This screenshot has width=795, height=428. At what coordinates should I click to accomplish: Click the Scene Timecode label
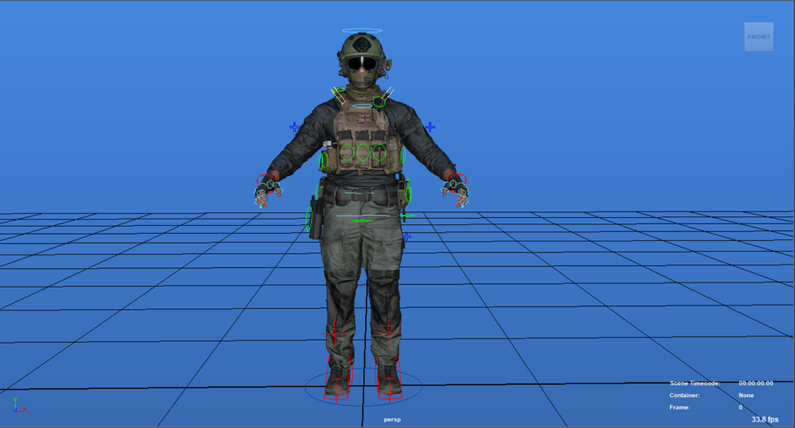695,383
